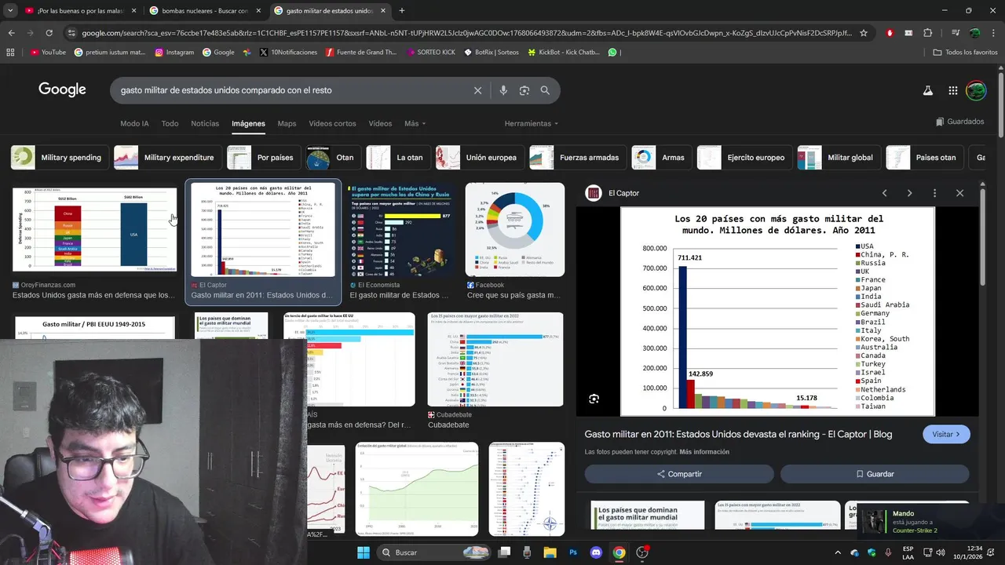
Task: Bookmark this page with the star icon
Action: [x=864, y=33]
